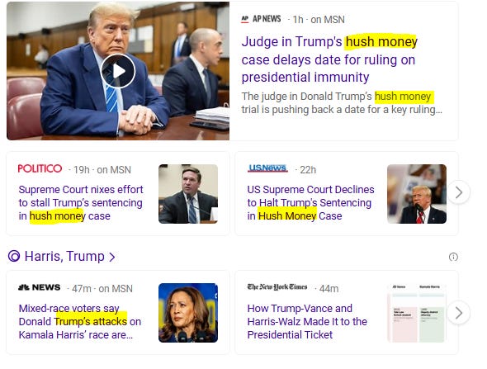Play the Trump courtroom video
The height and width of the screenshot is (369, 487).
[x=118, y=71]
